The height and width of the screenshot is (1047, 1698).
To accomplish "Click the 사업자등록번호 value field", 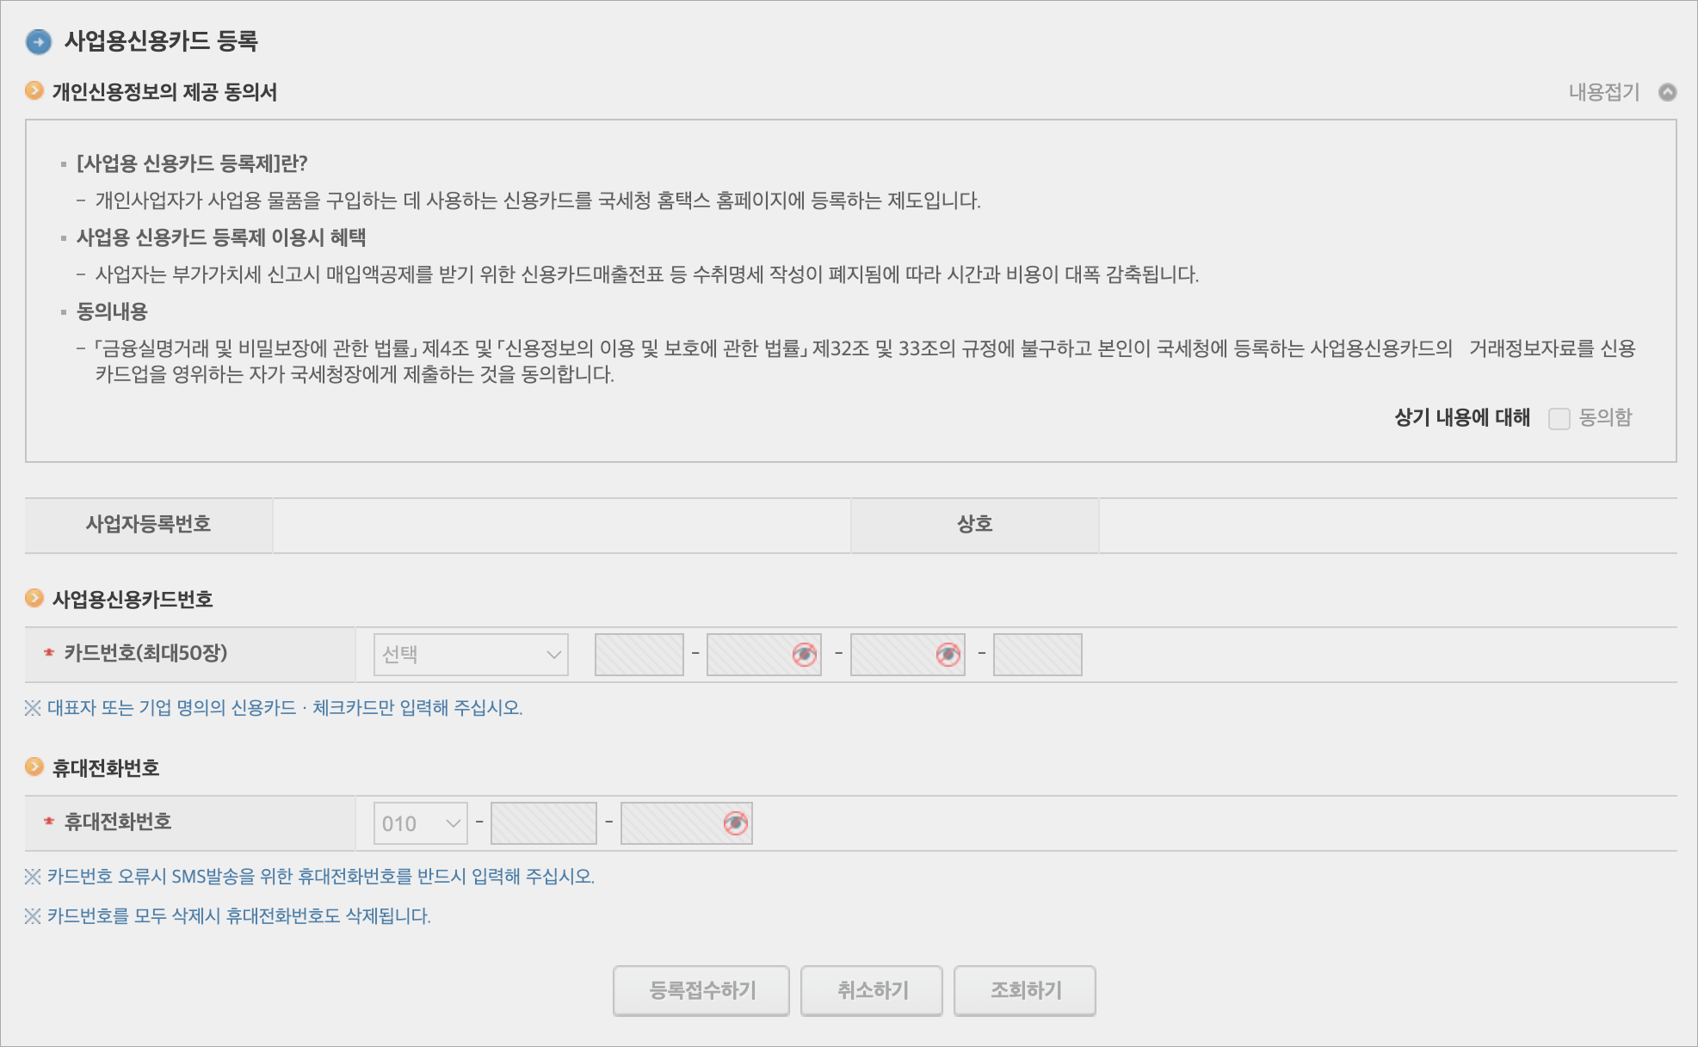I will pos(561,525).
